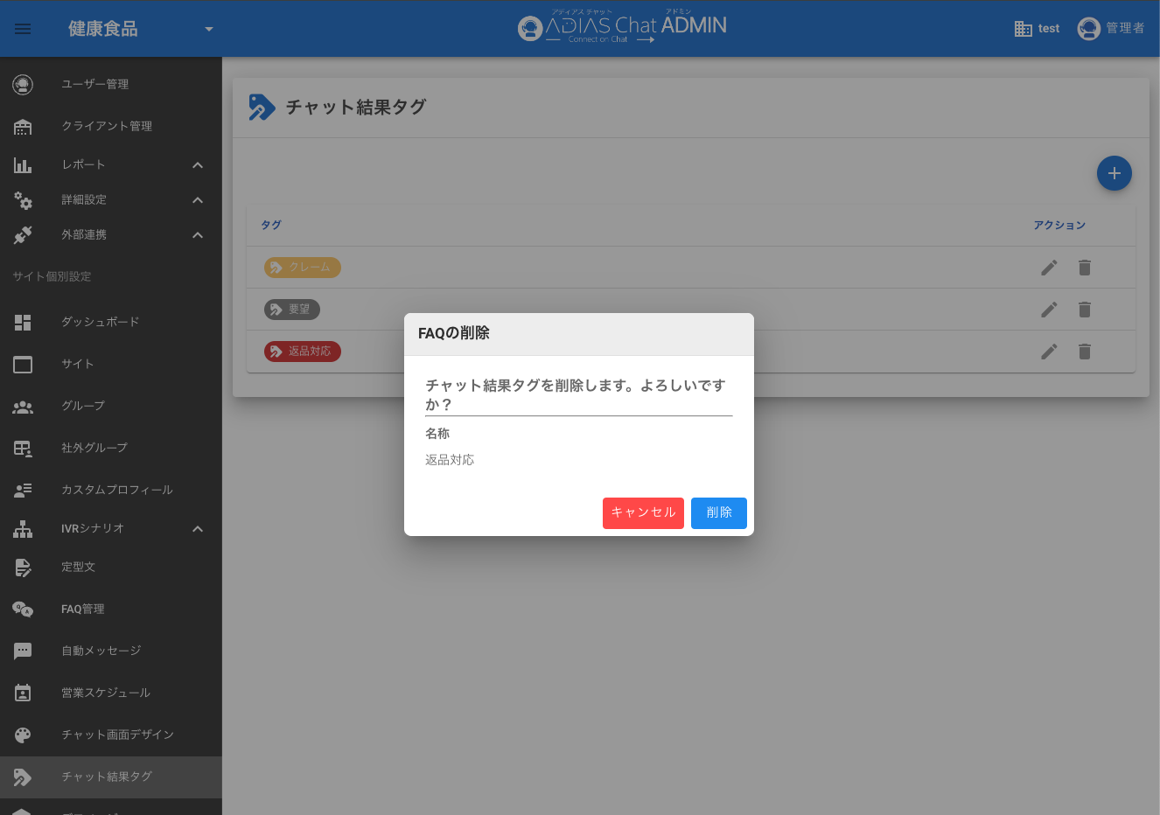The height and width of the screenshot is (815, 1160).
Task: Click trash icon for 返品対応 tag
Action: click(x=1085, y=352)
